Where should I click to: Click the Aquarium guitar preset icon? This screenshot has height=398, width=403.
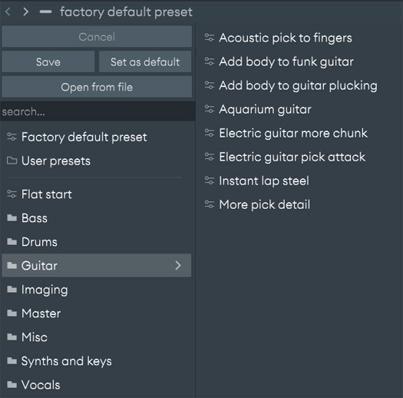pos(210,109)
